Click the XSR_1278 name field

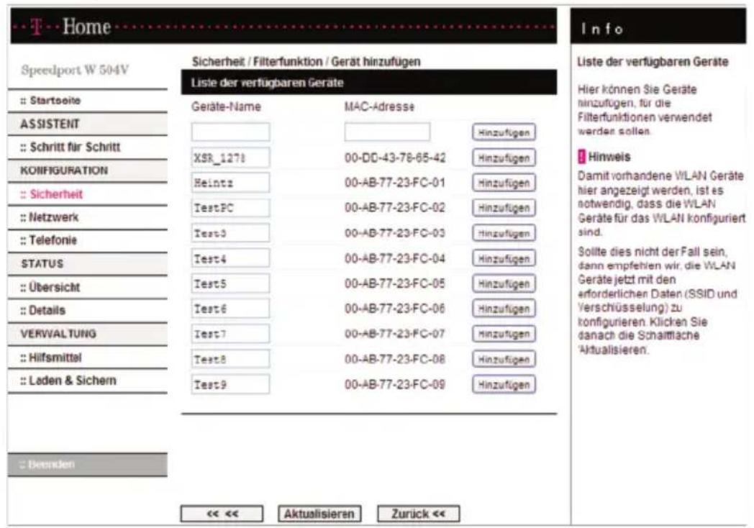(230, 158)
